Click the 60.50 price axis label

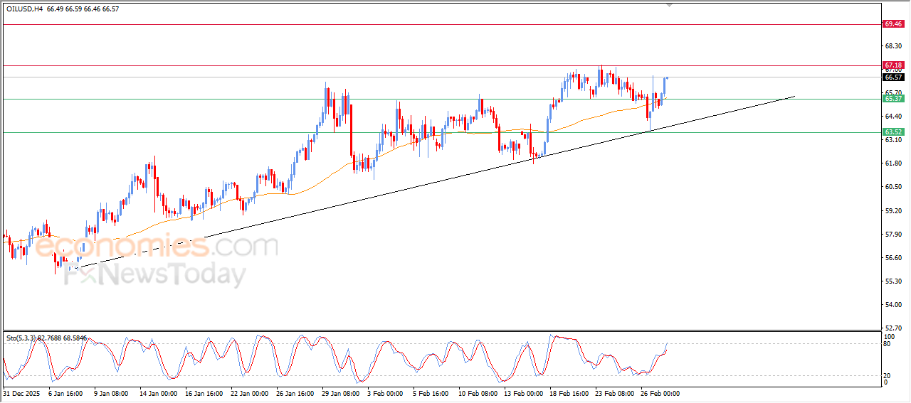(x=893, y=187)
